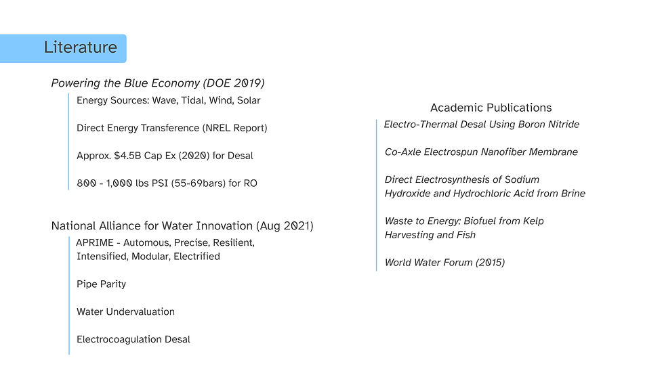The image size is (664, 373).
Task: Select the Academic Publications heading
Action: coord(491,108)
